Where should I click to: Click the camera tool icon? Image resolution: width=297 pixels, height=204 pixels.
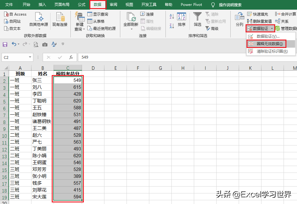pos(45,45)
